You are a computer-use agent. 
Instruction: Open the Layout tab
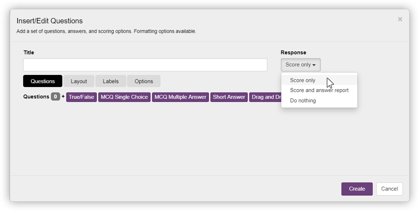tap(79, 81)
